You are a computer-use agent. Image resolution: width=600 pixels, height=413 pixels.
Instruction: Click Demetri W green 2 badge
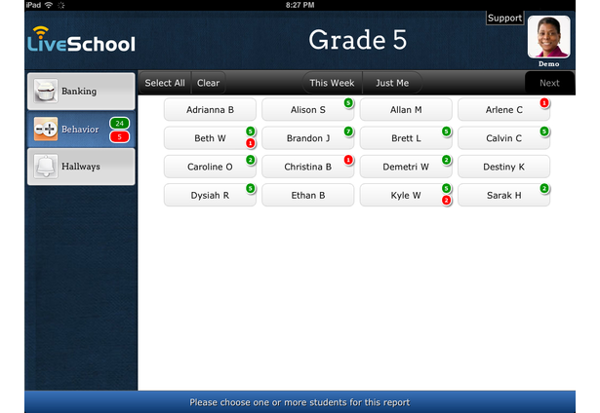[x=446, y=160]
